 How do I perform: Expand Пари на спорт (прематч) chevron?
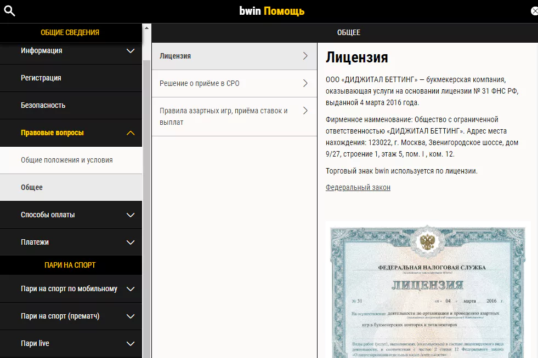click(131, 316)
